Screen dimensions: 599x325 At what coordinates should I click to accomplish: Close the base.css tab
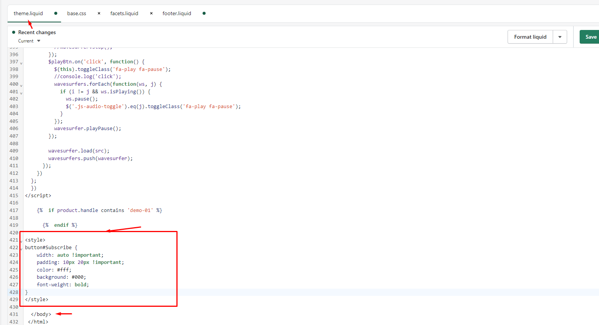click(x=99, y=13)
